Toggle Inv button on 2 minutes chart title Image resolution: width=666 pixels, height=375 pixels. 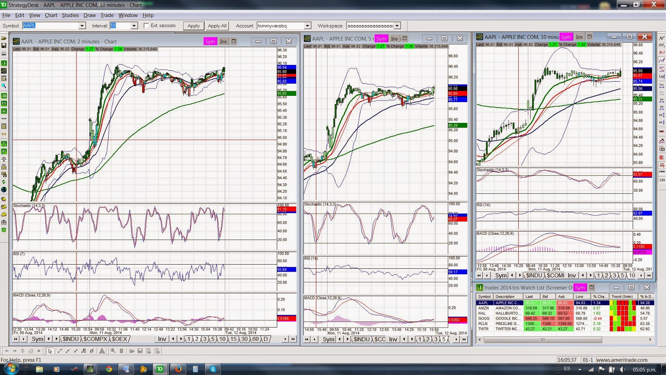pyautogui.click(x=224, y=41)
